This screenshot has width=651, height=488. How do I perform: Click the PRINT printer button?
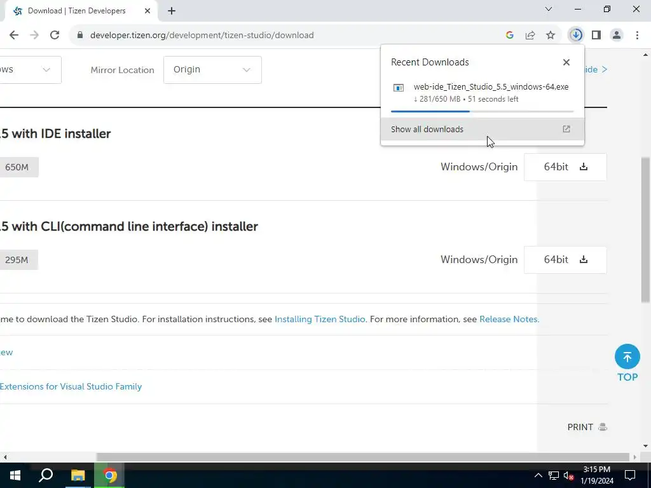tap(587, 427)
